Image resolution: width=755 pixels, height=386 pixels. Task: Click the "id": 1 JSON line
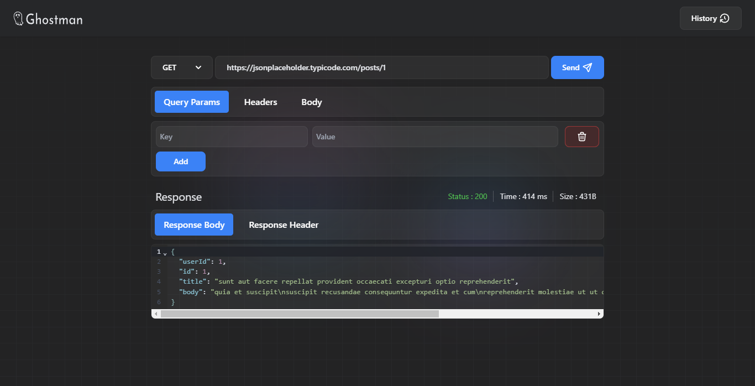(195, 272)
